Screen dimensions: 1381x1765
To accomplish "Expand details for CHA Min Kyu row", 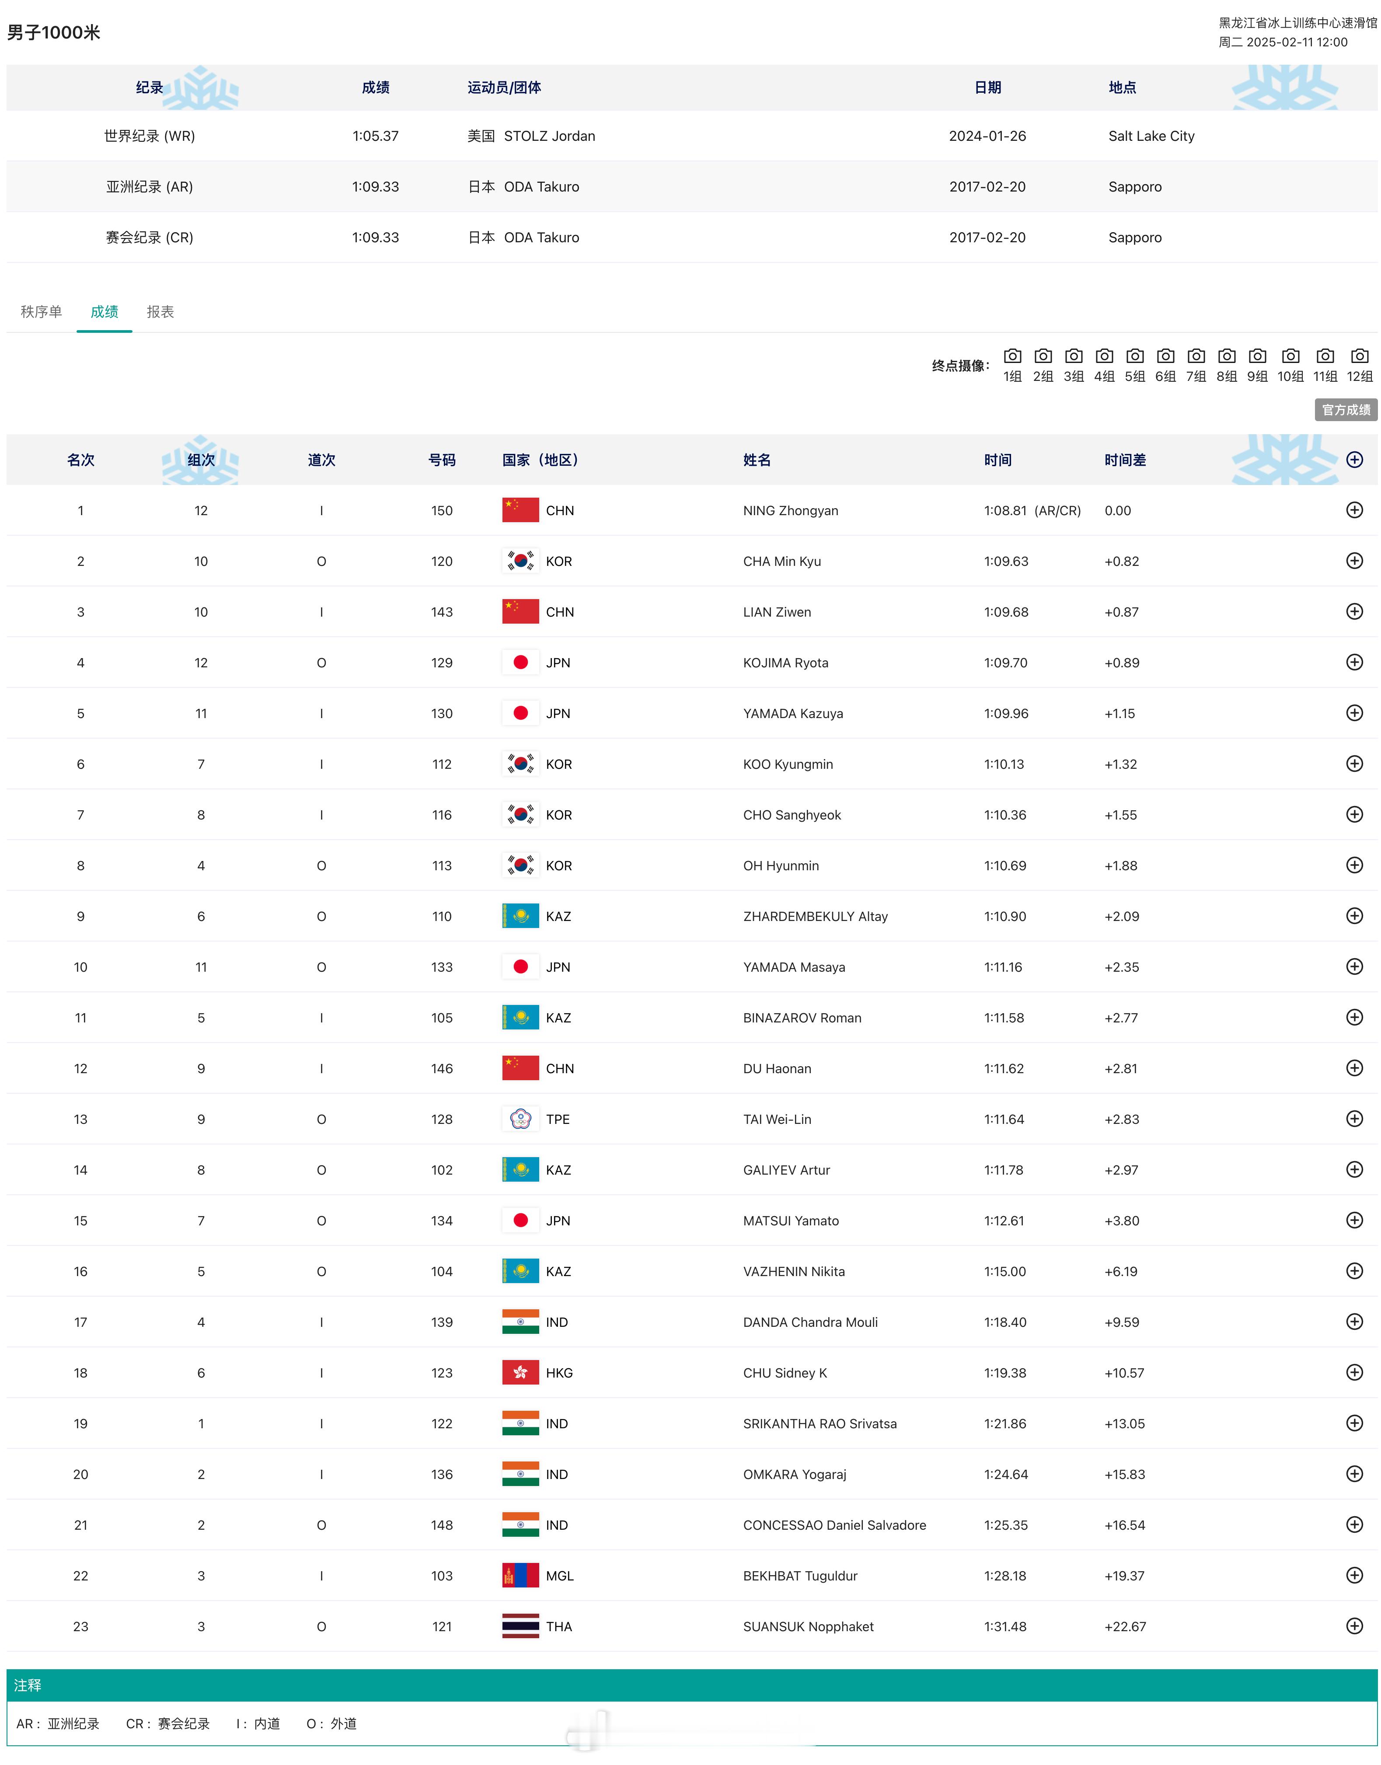I will [x=1355, y=560].
